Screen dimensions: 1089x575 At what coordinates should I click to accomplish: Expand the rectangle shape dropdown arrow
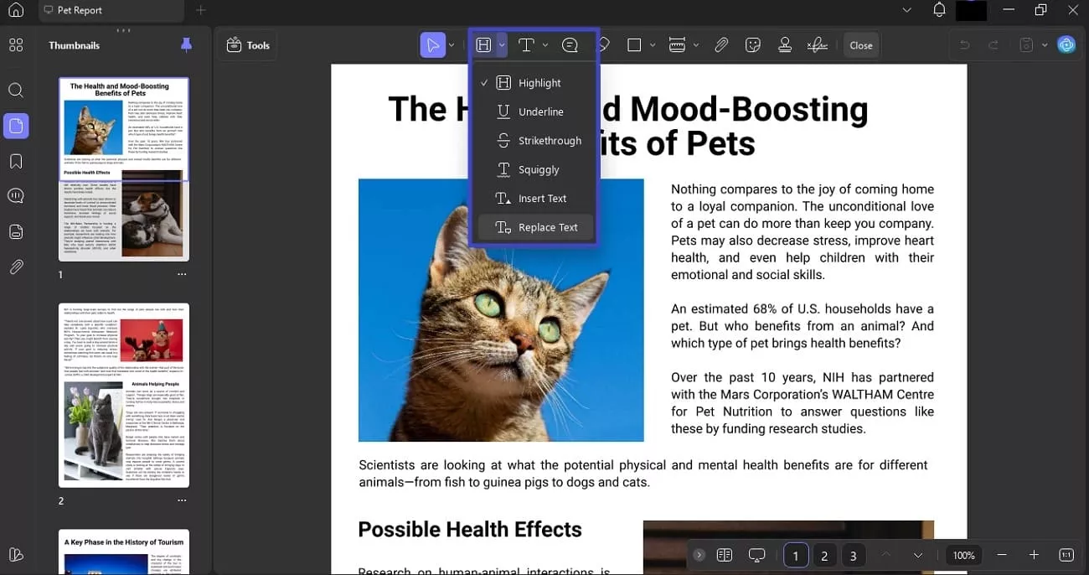[x=653, y=45]
